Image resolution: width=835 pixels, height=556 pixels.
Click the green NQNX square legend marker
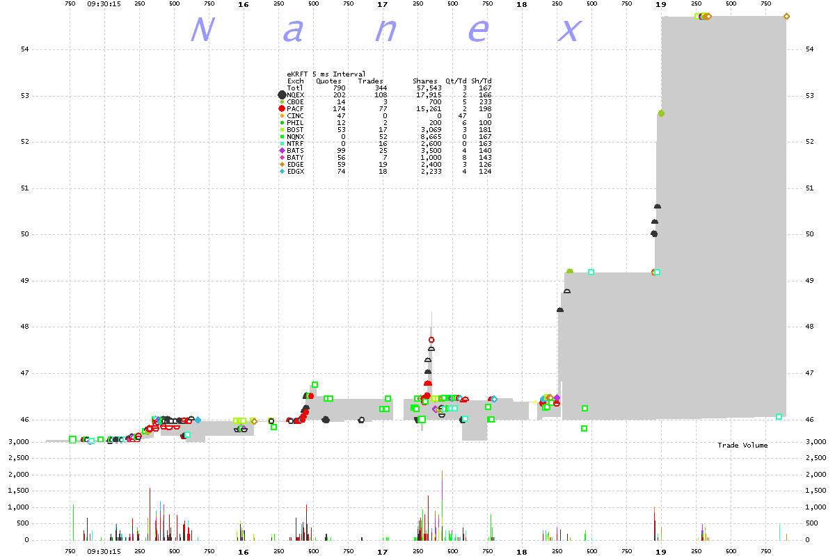coord(282,137)
